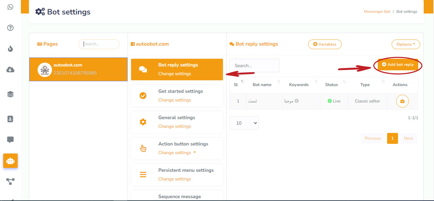
Task: Sort table by Bot name column
Action: [x=262, y=85]
